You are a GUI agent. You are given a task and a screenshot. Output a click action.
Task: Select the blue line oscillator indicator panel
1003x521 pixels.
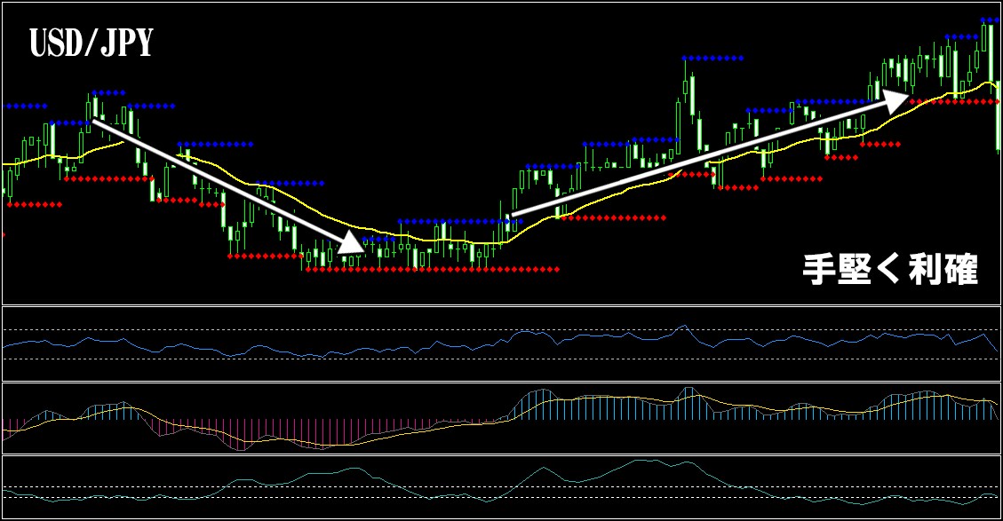point(501,343)
